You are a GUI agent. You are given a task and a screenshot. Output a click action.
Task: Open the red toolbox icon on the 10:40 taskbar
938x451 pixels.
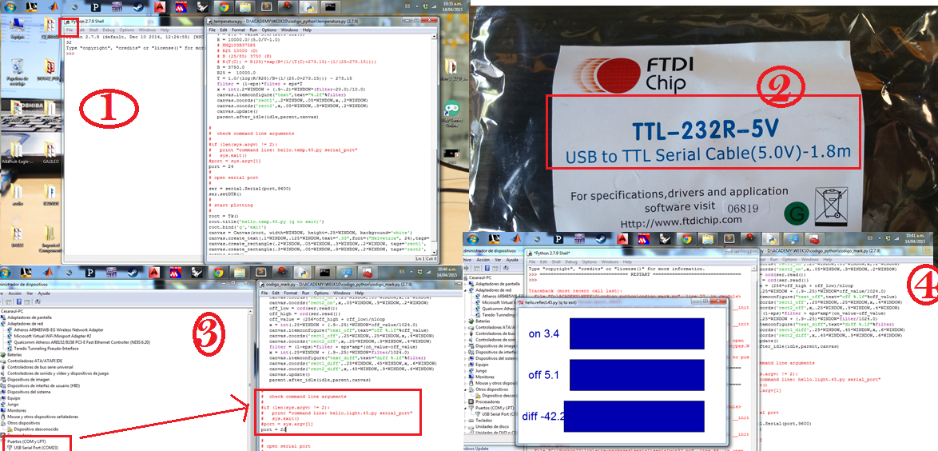point(369,272)
